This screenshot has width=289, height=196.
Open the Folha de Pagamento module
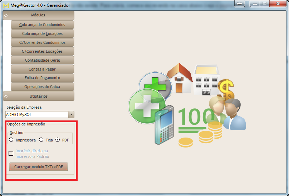(x=42, y=78)
